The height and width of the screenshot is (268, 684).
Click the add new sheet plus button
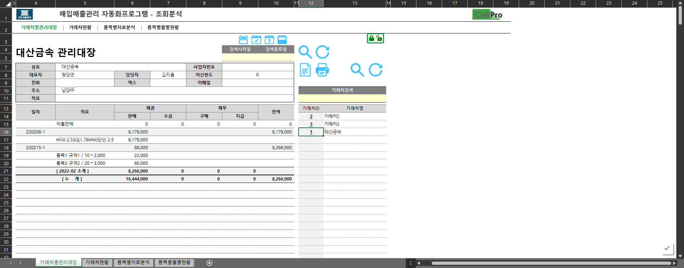tap(209, 263)
